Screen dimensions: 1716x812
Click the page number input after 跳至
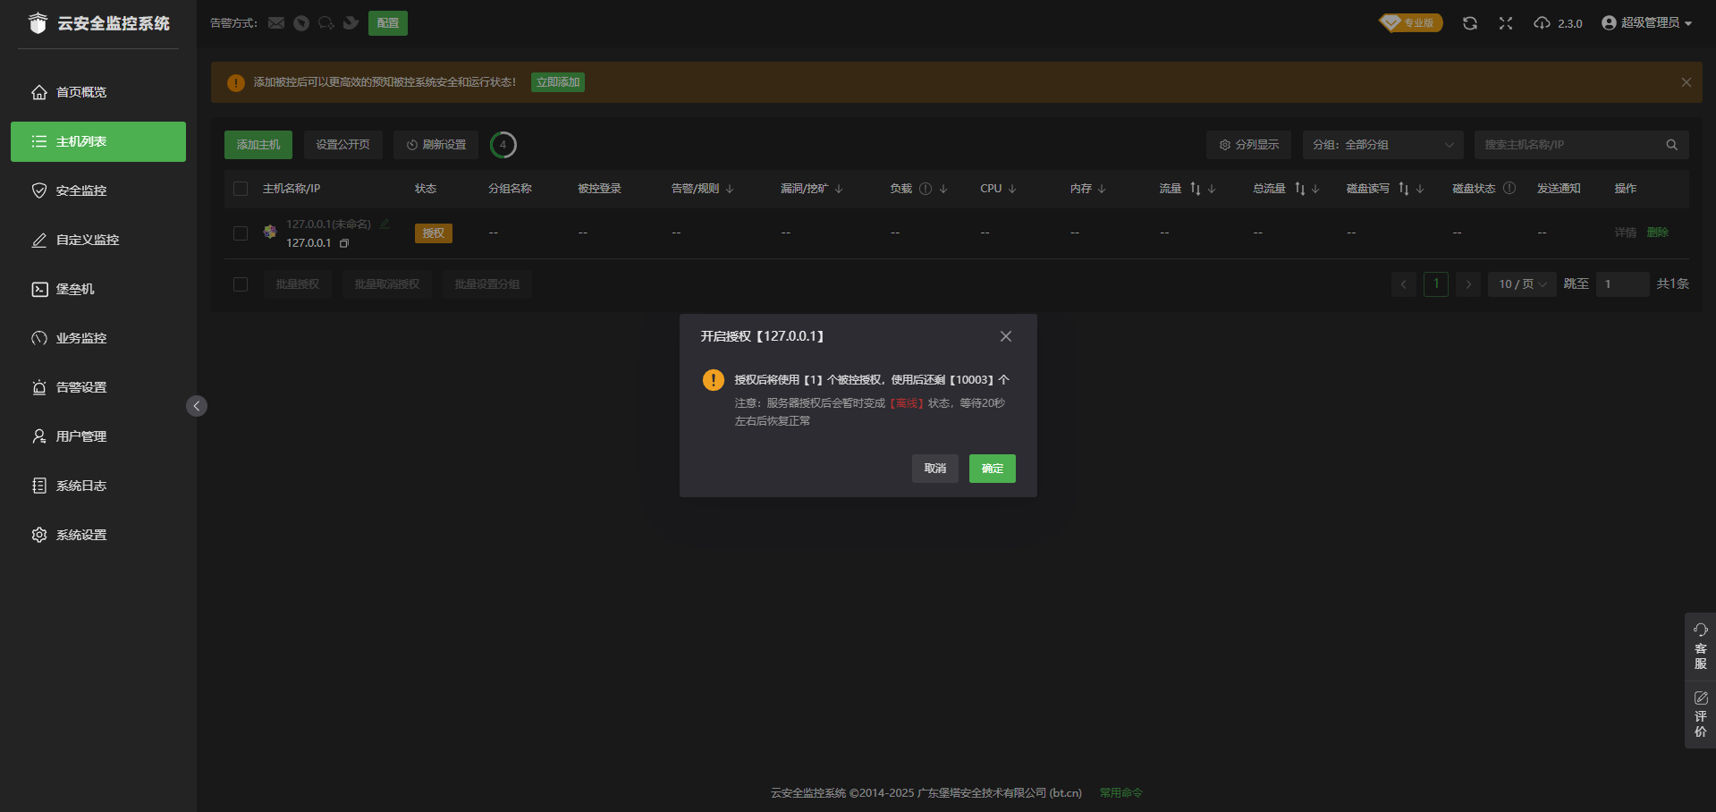1622,283
